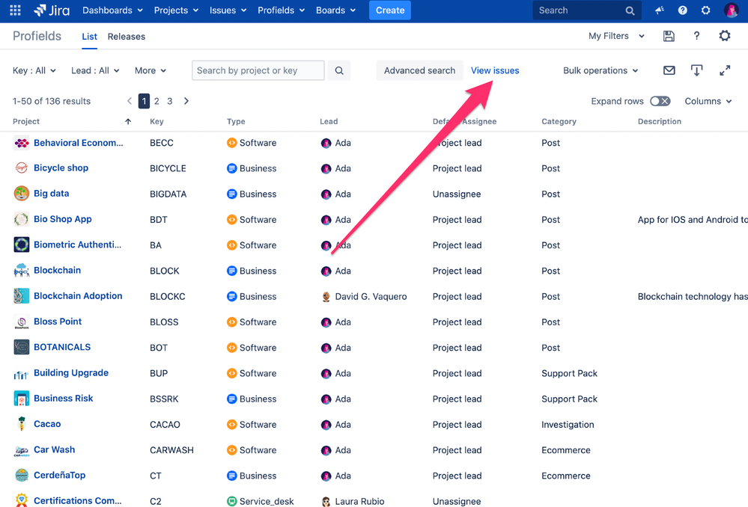Click the Laura Rubio lead cell
The width and height of the screenshot is (748, 507).
tap(353, 501)
